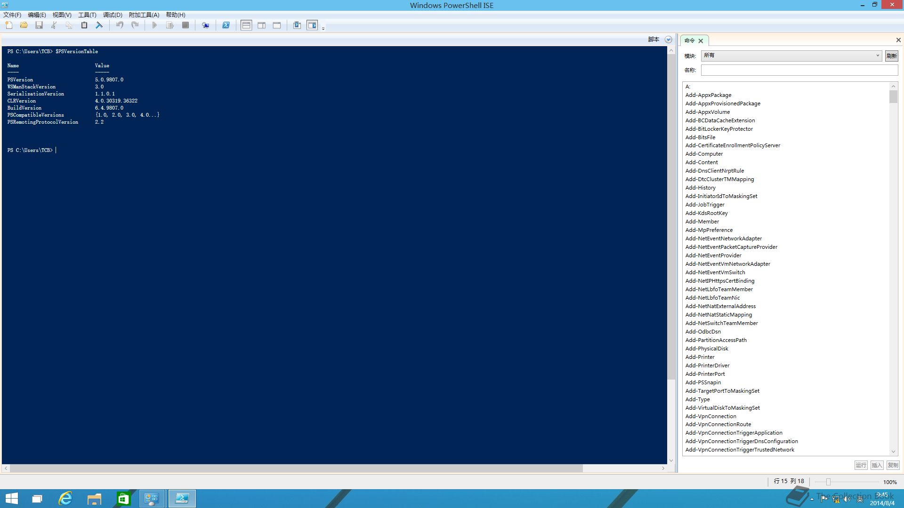Image resolution: width=904 pixels, height=508 pixels.
Task: Click console horizontal scrollbar right arrow
Action: (x=663, y=468)
